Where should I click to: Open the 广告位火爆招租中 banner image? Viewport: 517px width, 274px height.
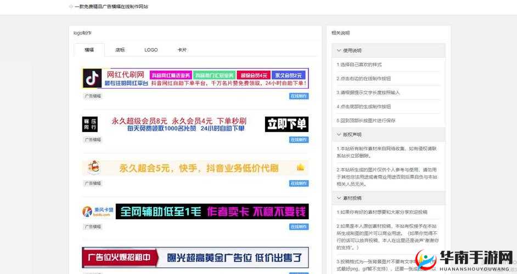pyautogui.click(x=195, y=258)
